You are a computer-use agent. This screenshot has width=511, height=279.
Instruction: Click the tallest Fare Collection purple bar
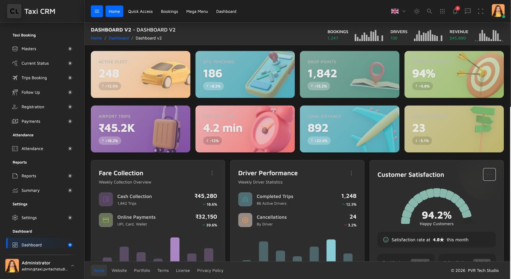tap(175, 249)
